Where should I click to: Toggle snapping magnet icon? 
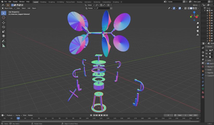[x=101, y=5]
